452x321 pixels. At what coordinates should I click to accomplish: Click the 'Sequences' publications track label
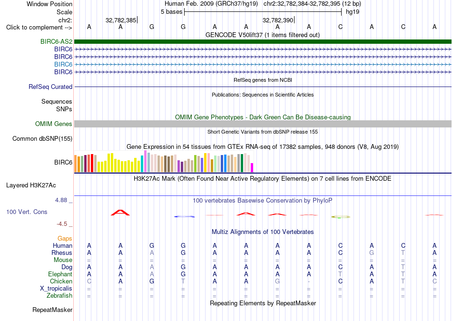coord(57,101)
